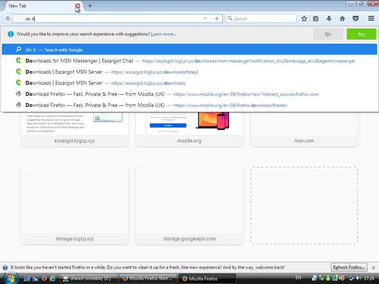This screenshot has height=284, width=379.
Task: Go to the Home page
Action: click(342, 18)
